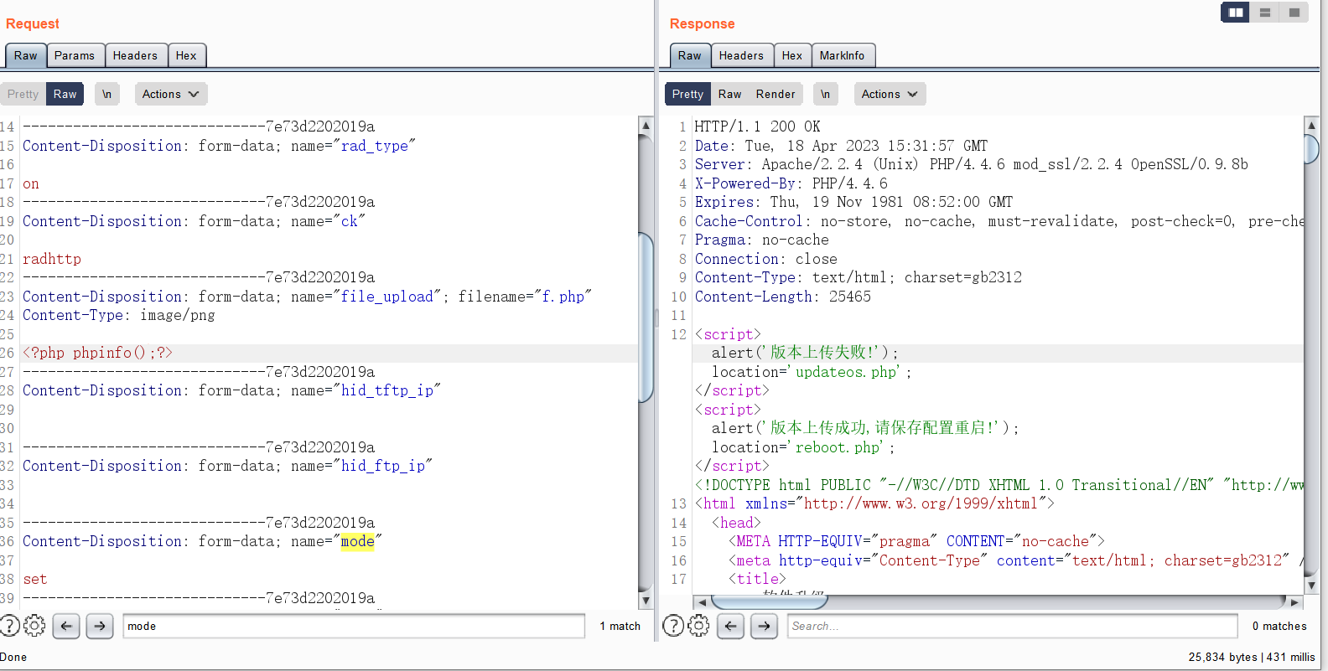The height and width of the screenshot is (671, 1328).
Task: Click the '<?php phpinfo();?>' payload line
Action: pyautogui.click(x=97, y=353)
